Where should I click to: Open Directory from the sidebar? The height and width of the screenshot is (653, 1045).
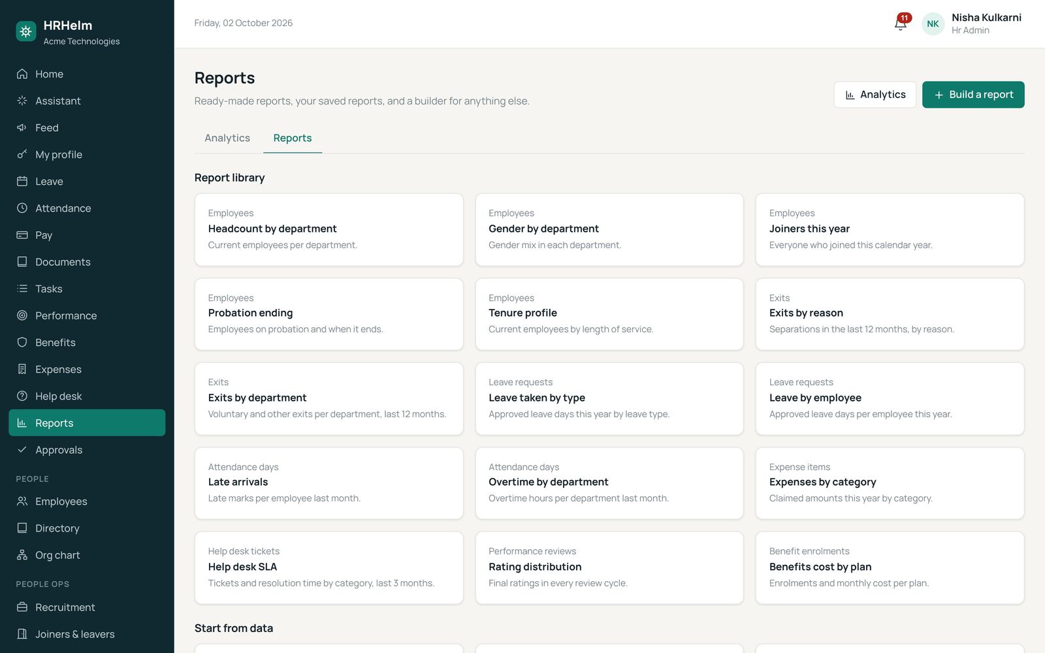[87, 528]
